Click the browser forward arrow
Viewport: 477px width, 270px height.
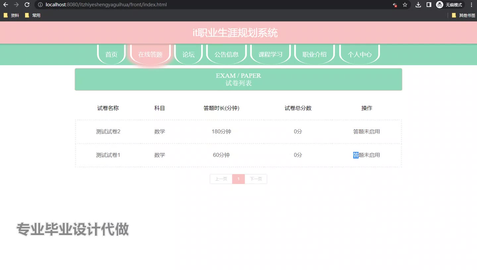click(x=16, y=5)
